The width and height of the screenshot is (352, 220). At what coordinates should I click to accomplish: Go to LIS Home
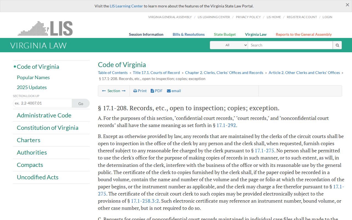274,17
